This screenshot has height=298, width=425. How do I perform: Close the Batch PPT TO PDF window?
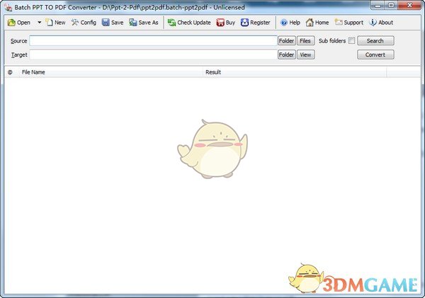(409, 6)
